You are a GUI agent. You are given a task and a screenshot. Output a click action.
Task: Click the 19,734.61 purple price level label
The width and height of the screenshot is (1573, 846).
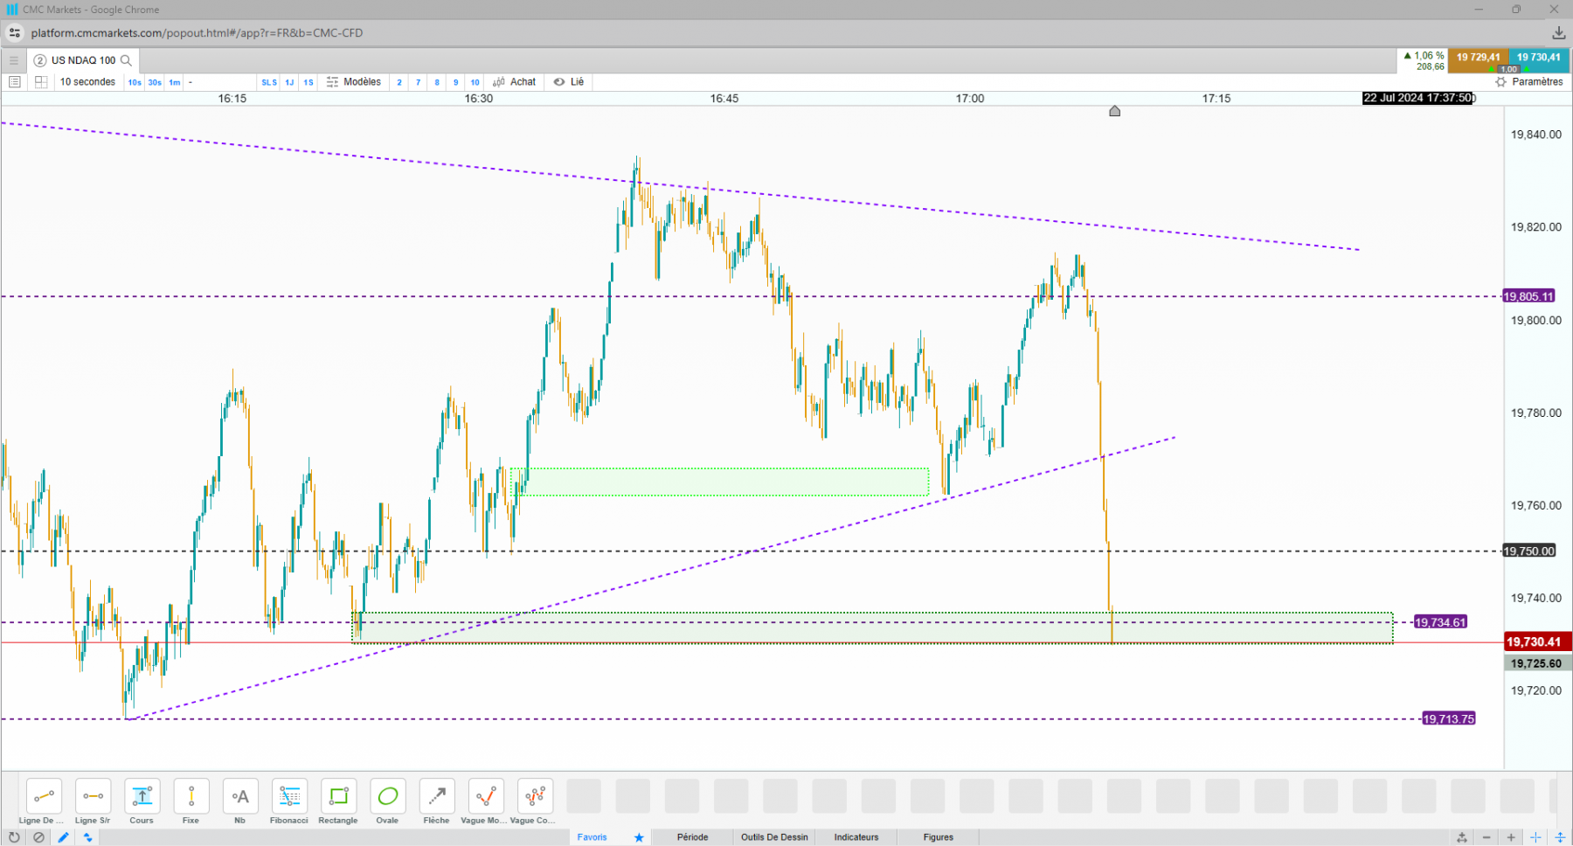(1440, 622)
